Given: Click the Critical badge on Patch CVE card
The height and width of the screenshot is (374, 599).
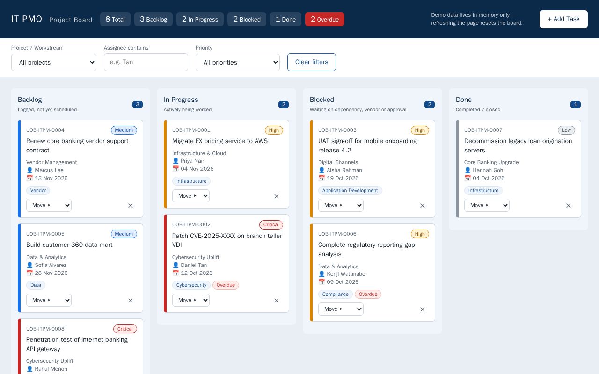Looking at the screenshot, I should (x=271, y=225).
